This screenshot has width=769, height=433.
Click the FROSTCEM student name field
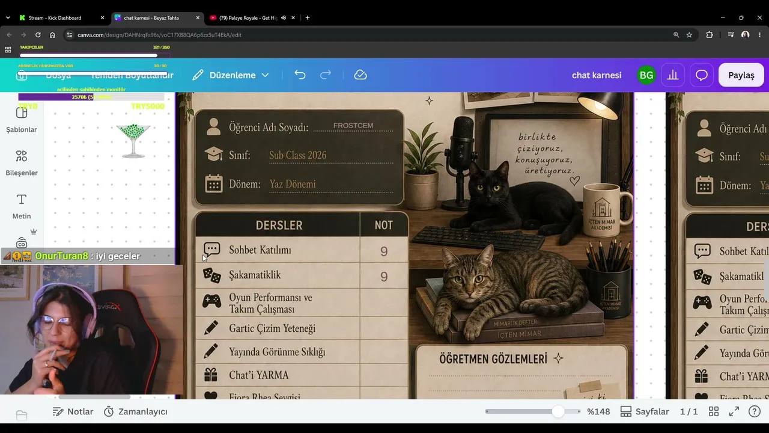tap(353, 126)
